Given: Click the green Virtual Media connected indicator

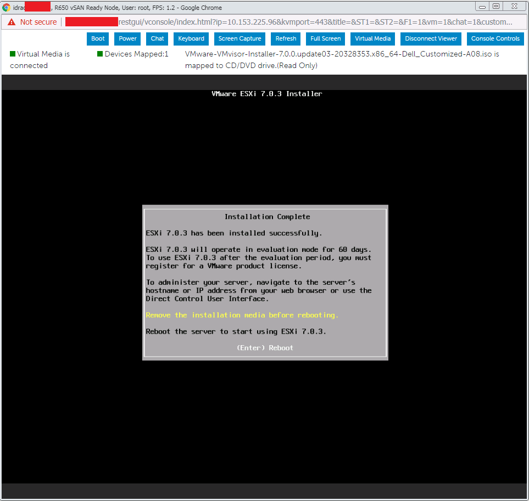Looking at the screenshot, I should (13, 54).
